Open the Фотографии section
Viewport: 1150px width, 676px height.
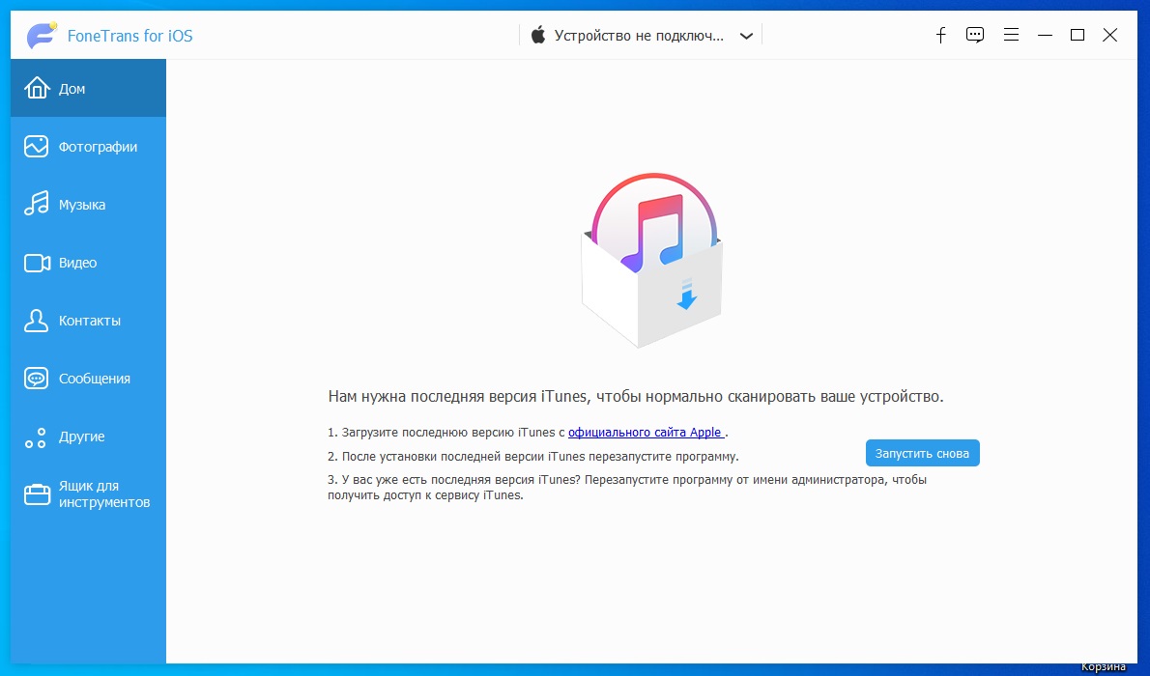[x=88, y=146]
